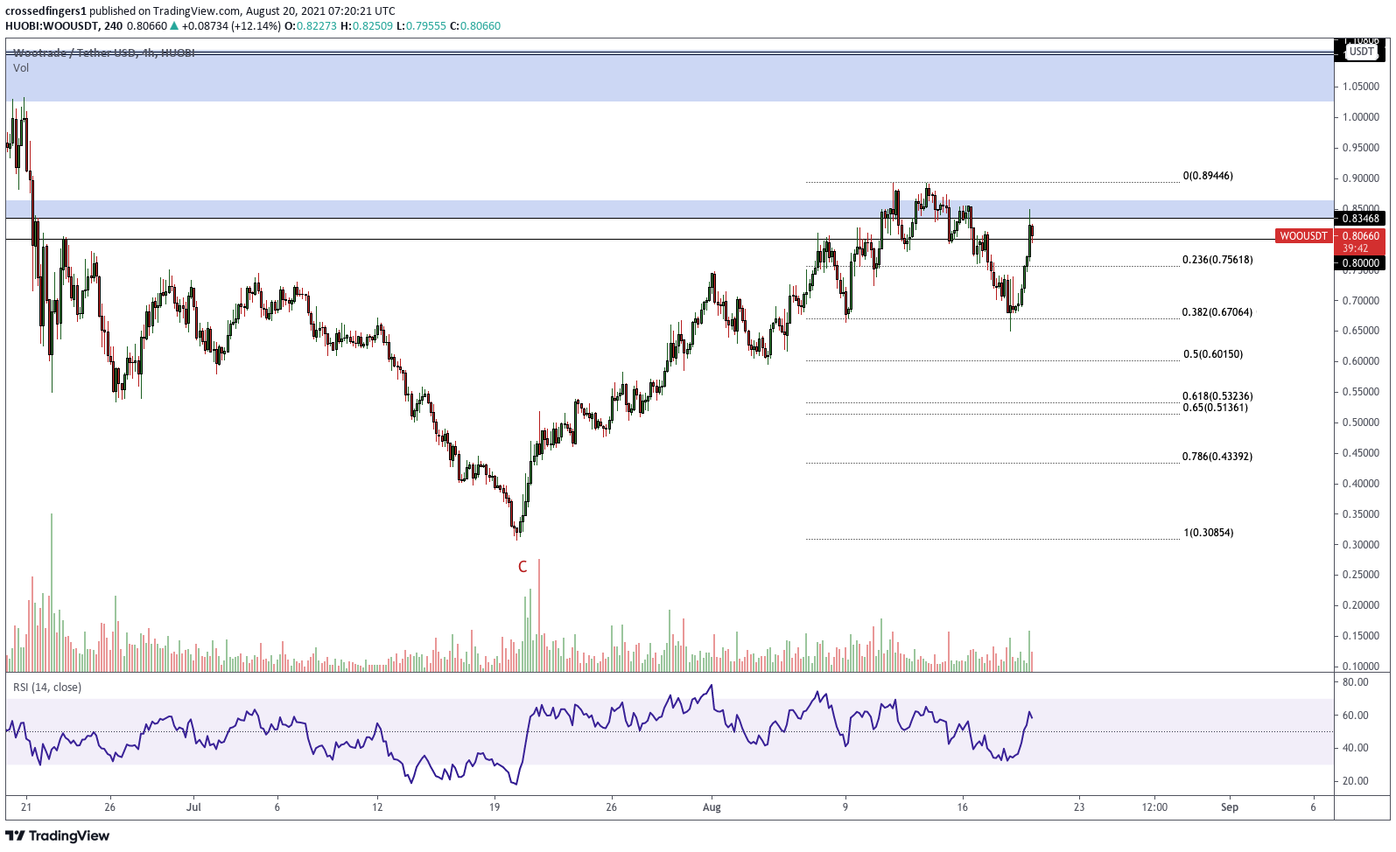Click the Vol indicator label
The width and height of the screenshot is (1396, 852).
pos(21,68)
